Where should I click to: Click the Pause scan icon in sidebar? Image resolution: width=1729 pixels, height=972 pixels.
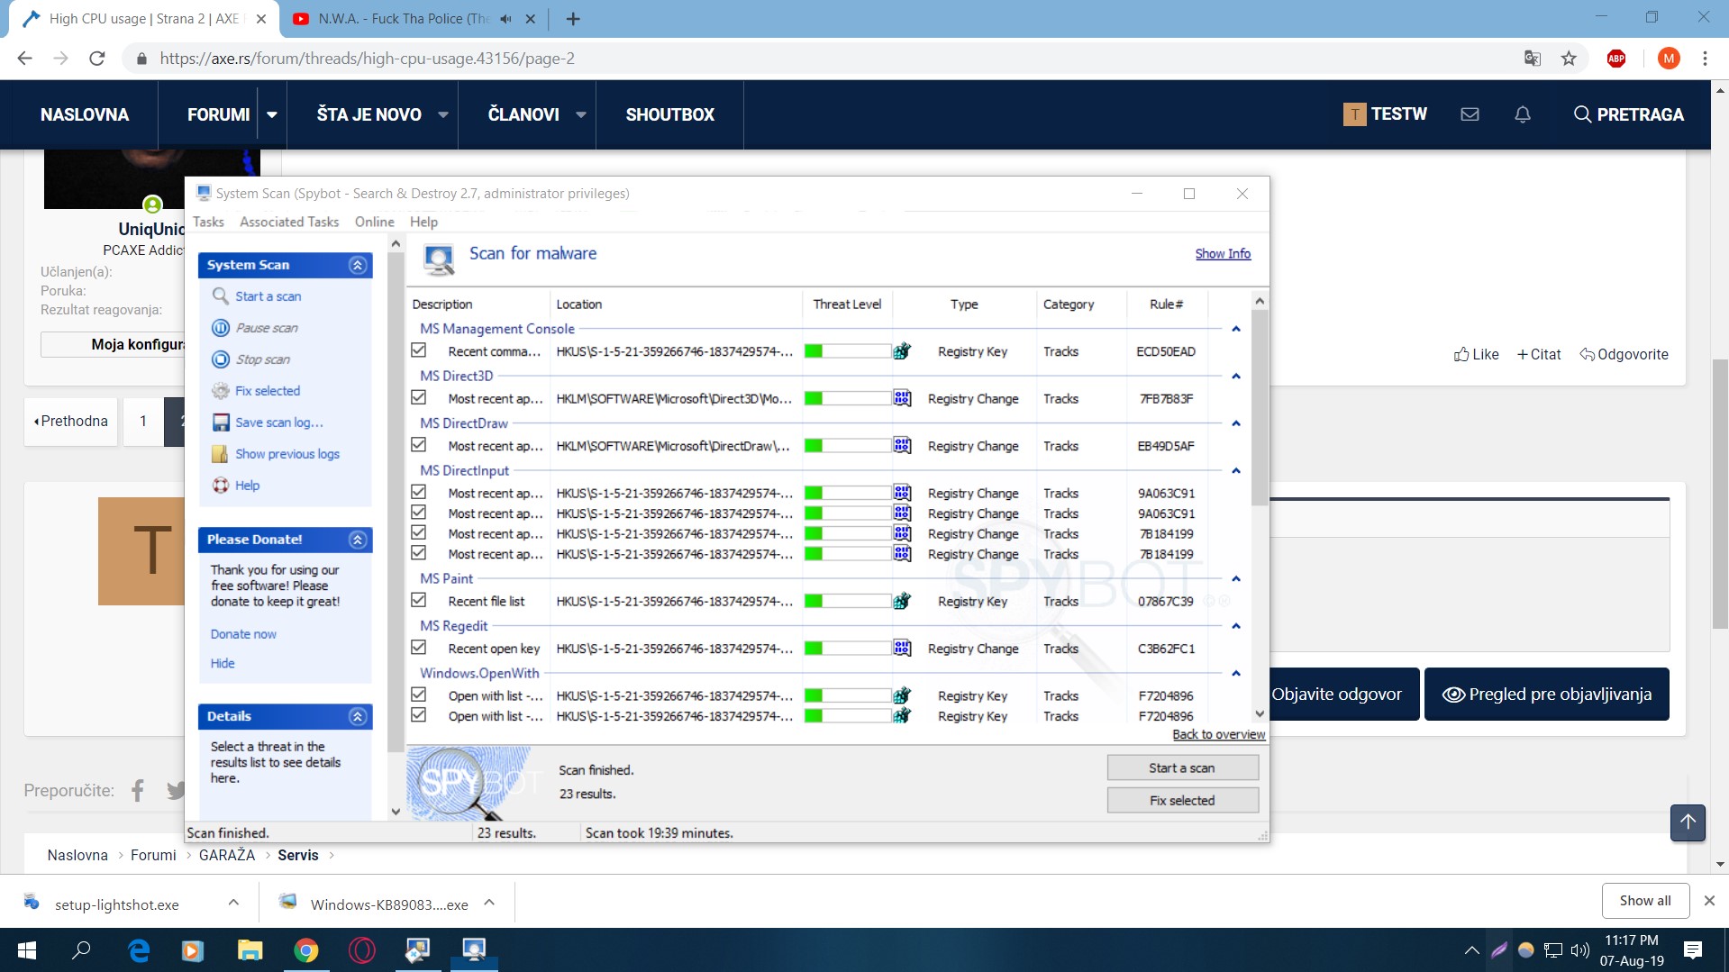(220, 328)
